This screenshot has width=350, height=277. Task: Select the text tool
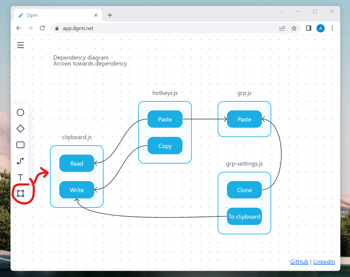(x=20, y=177)
